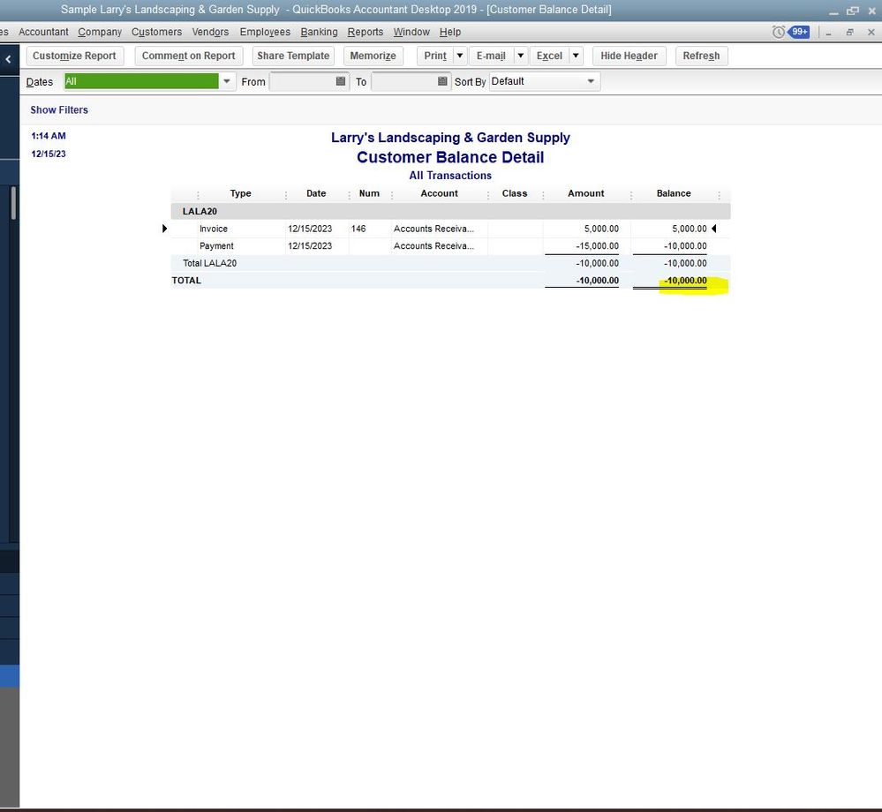
Task: Click the -15,000.00 payment amount
Action: (598, 245)
